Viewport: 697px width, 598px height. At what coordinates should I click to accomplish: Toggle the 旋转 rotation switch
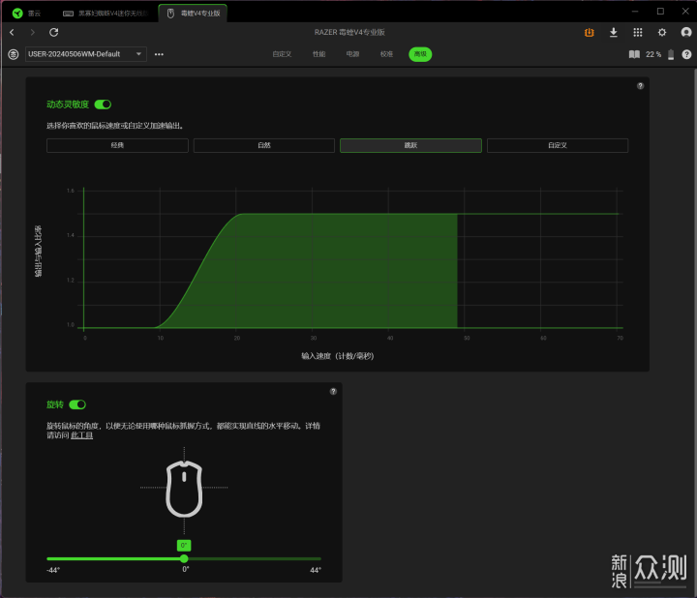coord(77,404)
